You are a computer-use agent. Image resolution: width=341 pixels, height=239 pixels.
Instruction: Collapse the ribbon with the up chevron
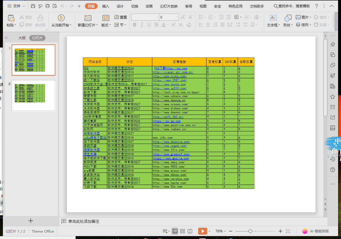pyautogui.click(x=332, y=6)
